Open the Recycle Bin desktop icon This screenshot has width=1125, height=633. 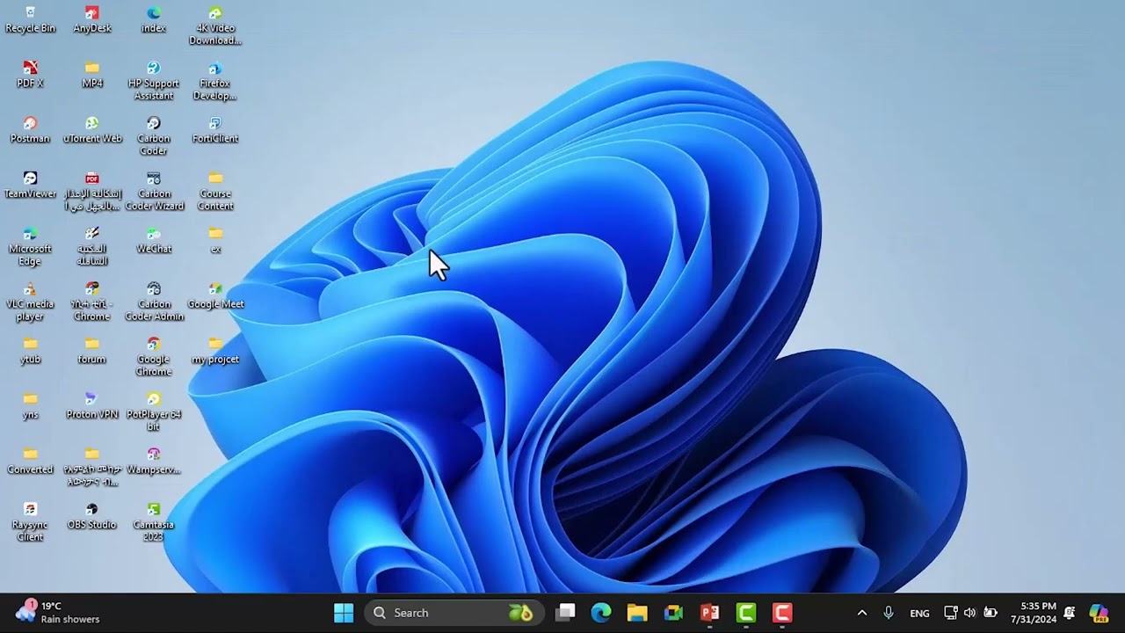[x=30, y=20]
